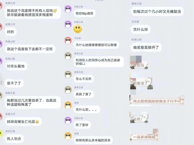This screenshot has height=145, width=194.
Task: Tap the 受不了了 message bubble
Action: (x=14, y=83)
